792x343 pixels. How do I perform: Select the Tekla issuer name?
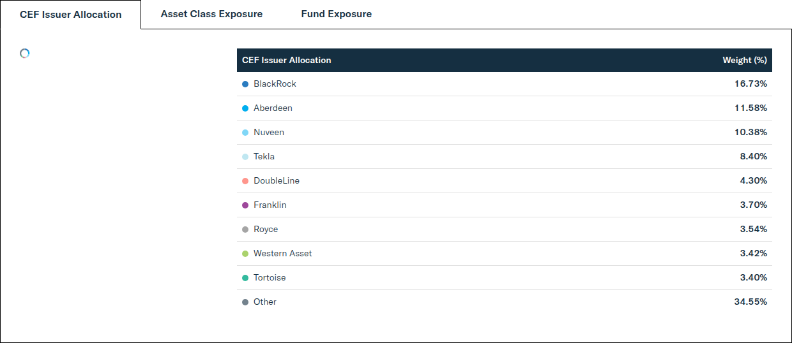(x=264, y=156)
